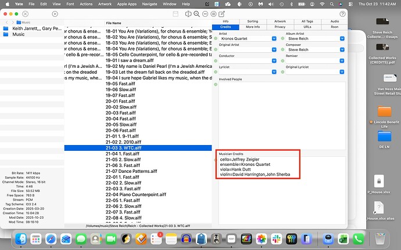Launch Photos app from the dock
Viewport: 401px width, 250px height.
coord(262,238)
